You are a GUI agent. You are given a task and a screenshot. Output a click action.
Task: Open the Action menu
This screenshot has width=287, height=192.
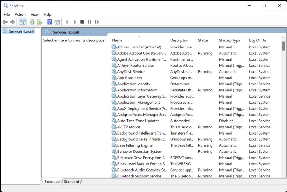pos(20,14)
